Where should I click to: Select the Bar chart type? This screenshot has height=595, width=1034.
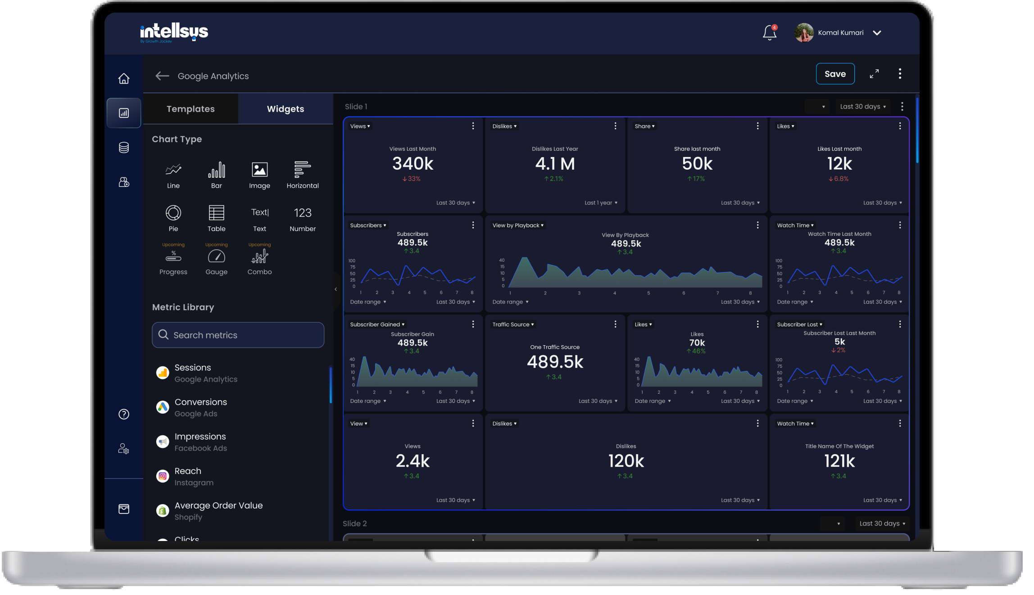217,176
